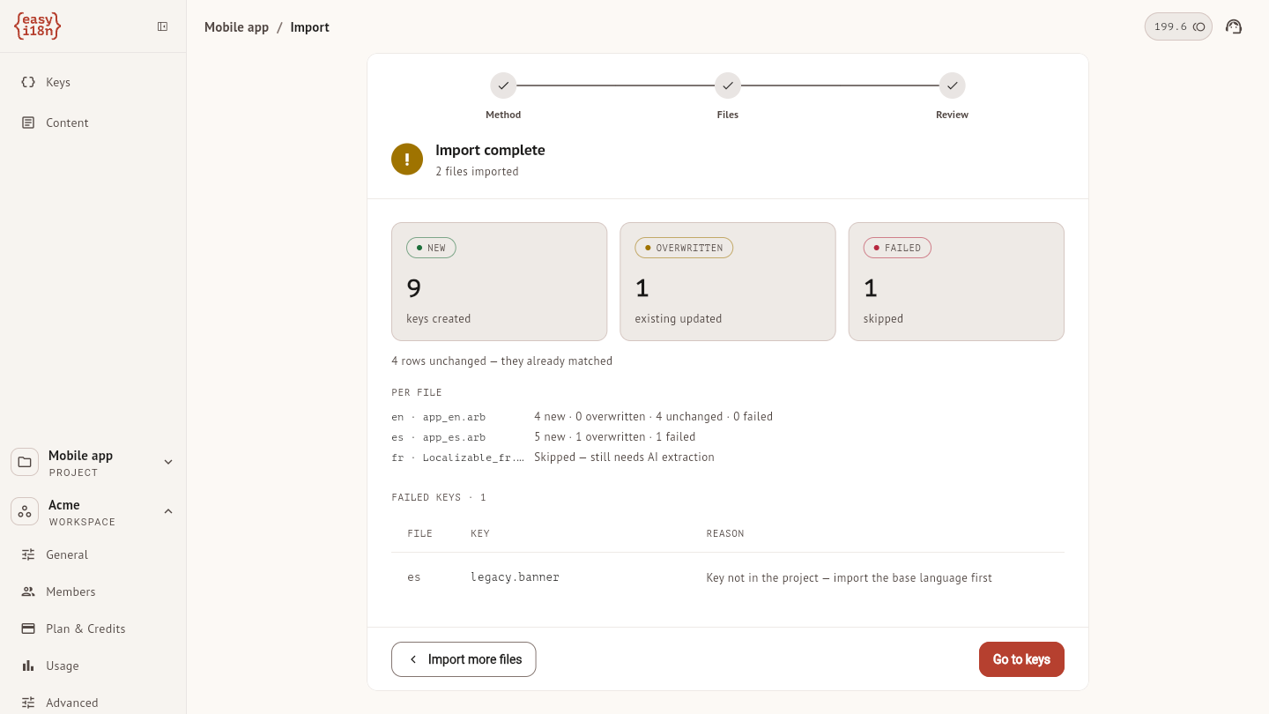The height and width of the screenshot is (714, 1269).
Task: Click the Content document icon
Action: tap(28, 123)
